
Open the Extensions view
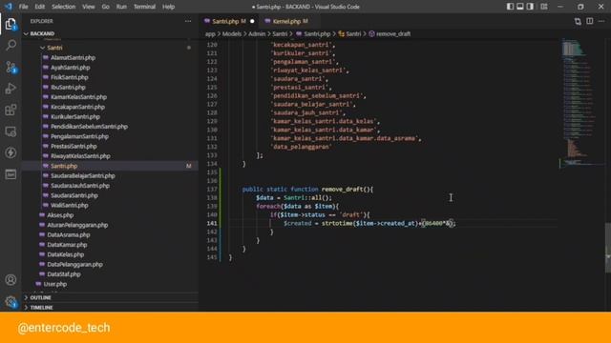11,111
